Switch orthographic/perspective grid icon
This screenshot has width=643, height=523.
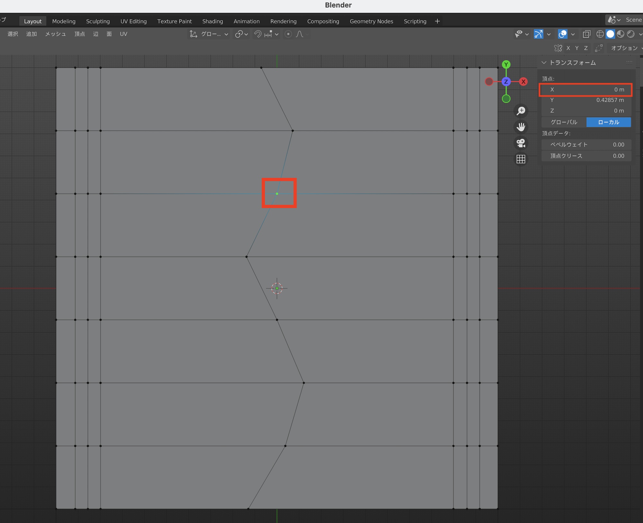(521, 159)
